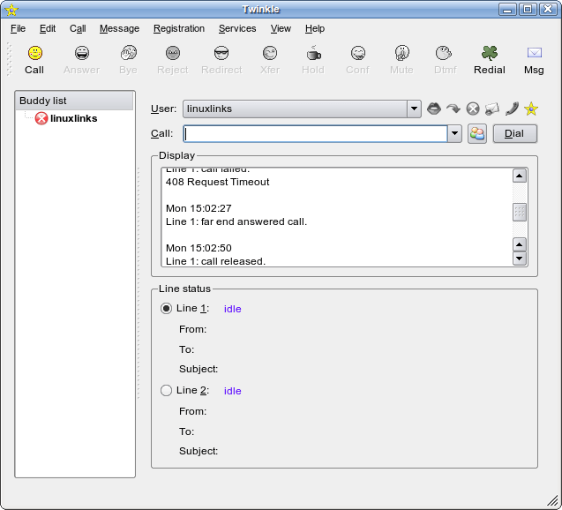Click the Display scrollbar top up arrow
562x510 pixels.
click(x=520, y=176)
